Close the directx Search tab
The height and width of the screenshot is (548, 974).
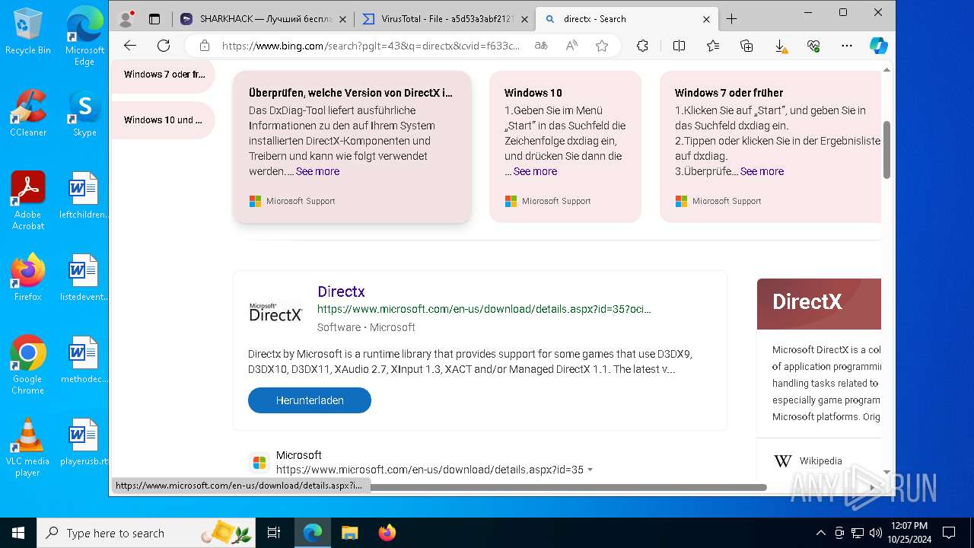(706, 19)
